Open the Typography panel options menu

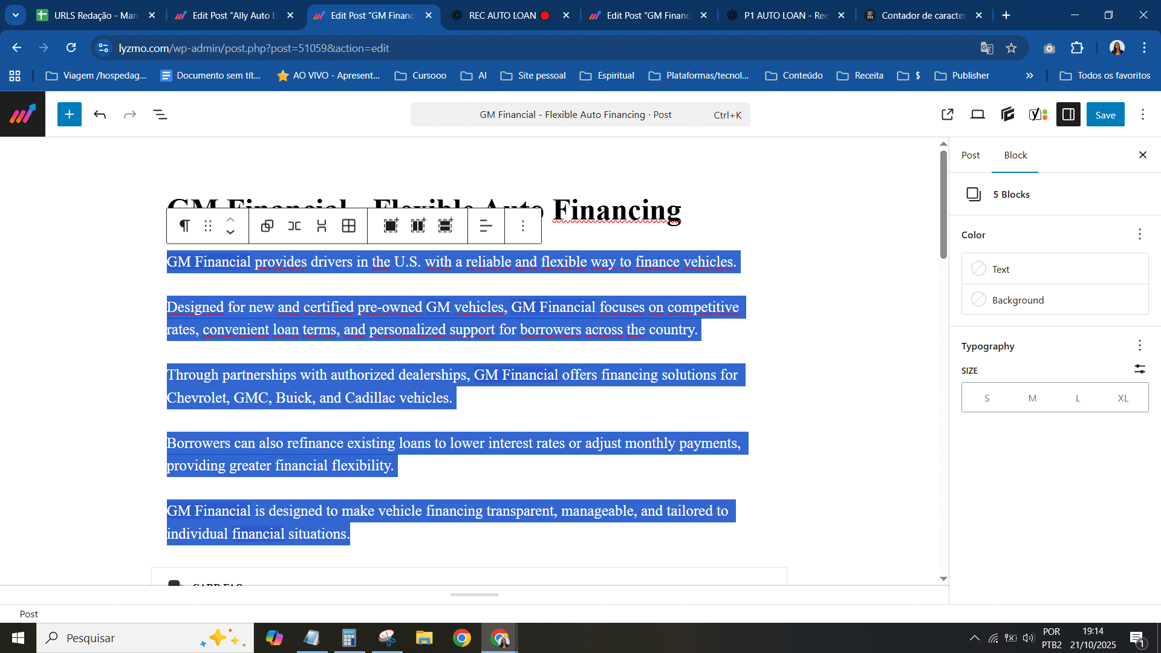tap(1139, 345)
